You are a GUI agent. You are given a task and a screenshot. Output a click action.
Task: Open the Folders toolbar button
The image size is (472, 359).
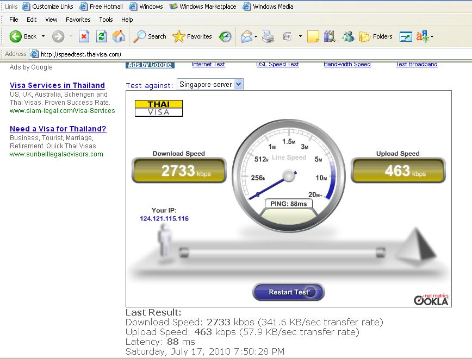[x=376, y=36]
